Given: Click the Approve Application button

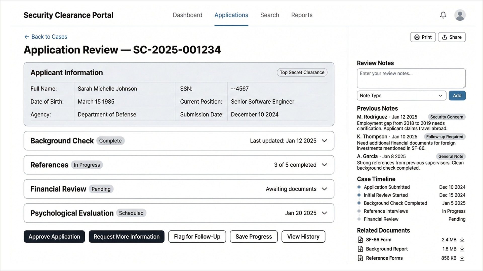Looking at the screenshot, I should [54, 237].
